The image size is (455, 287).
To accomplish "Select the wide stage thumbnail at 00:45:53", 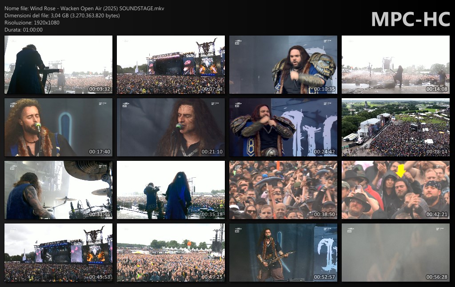I will tap(58, 253).
